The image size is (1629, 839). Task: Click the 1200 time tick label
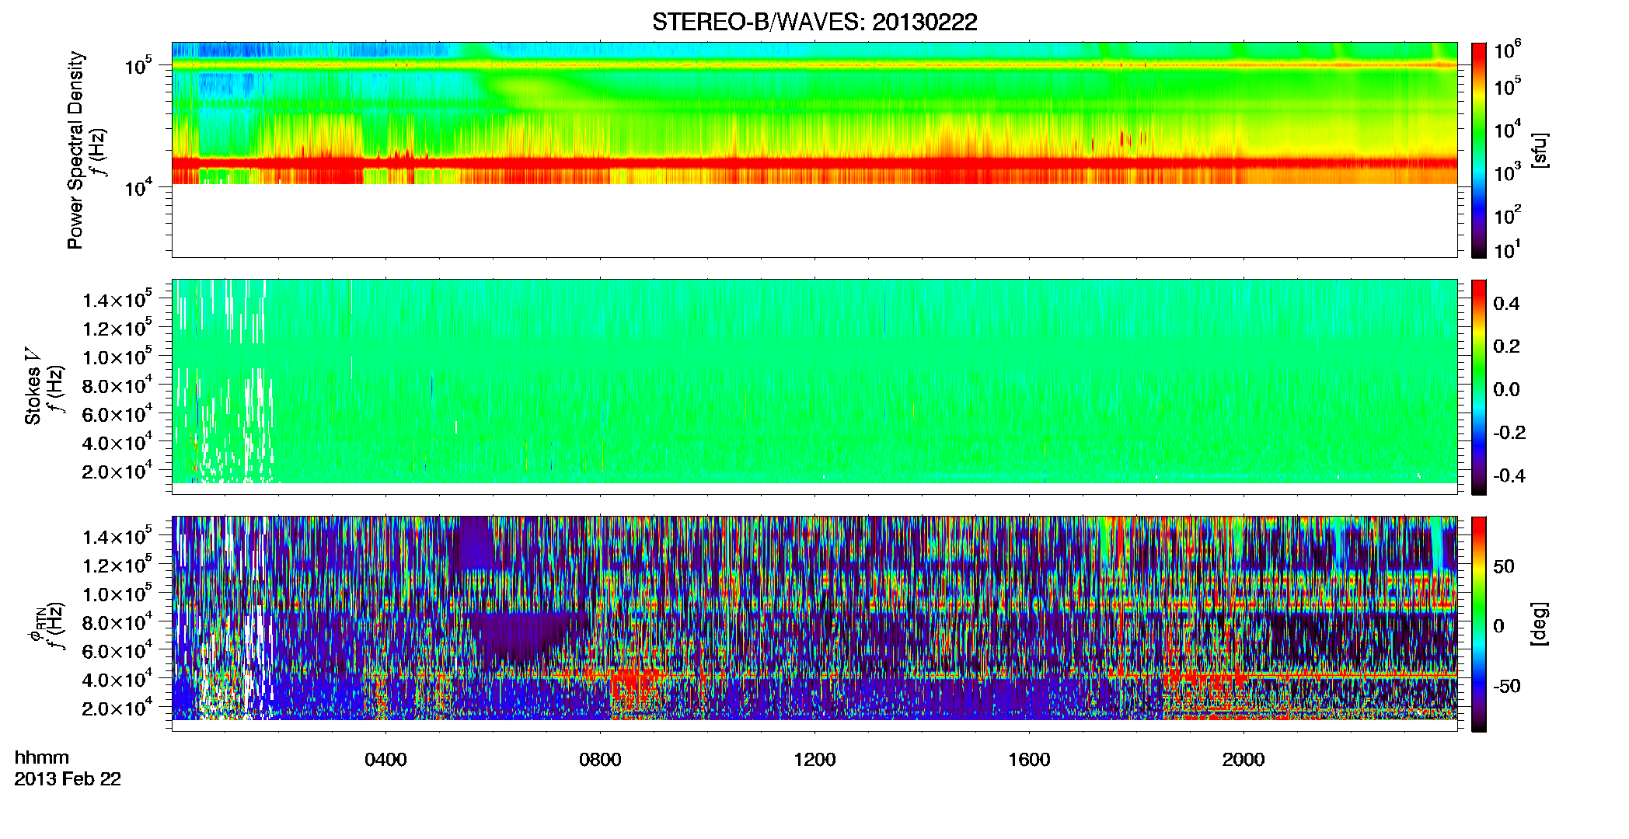(x=814, y=760)
